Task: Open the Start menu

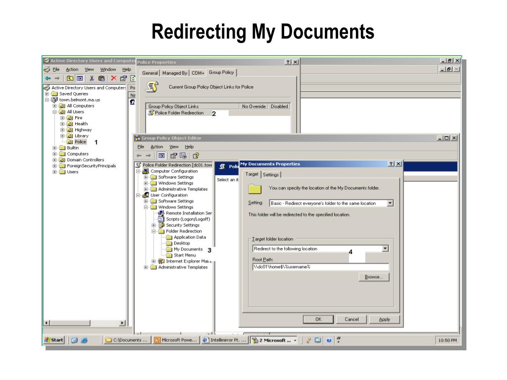Action: click(54, 340)
